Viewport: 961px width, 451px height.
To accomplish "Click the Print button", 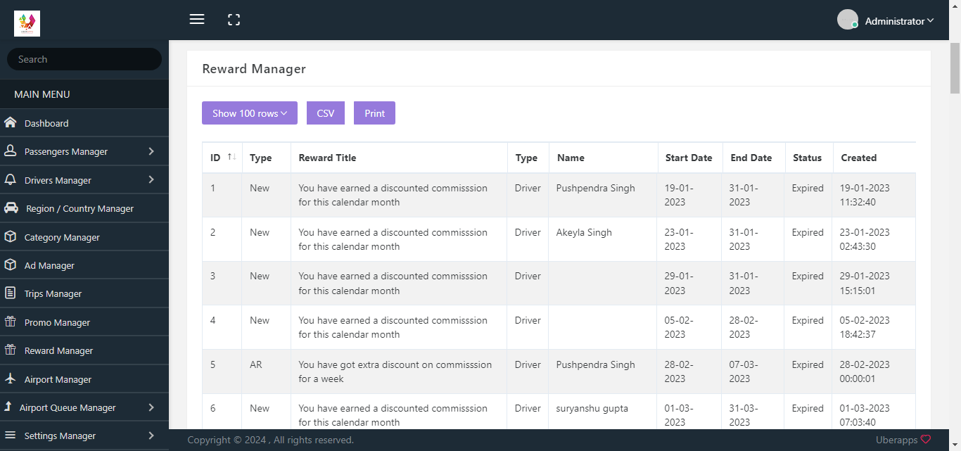I will click(374, 113).
